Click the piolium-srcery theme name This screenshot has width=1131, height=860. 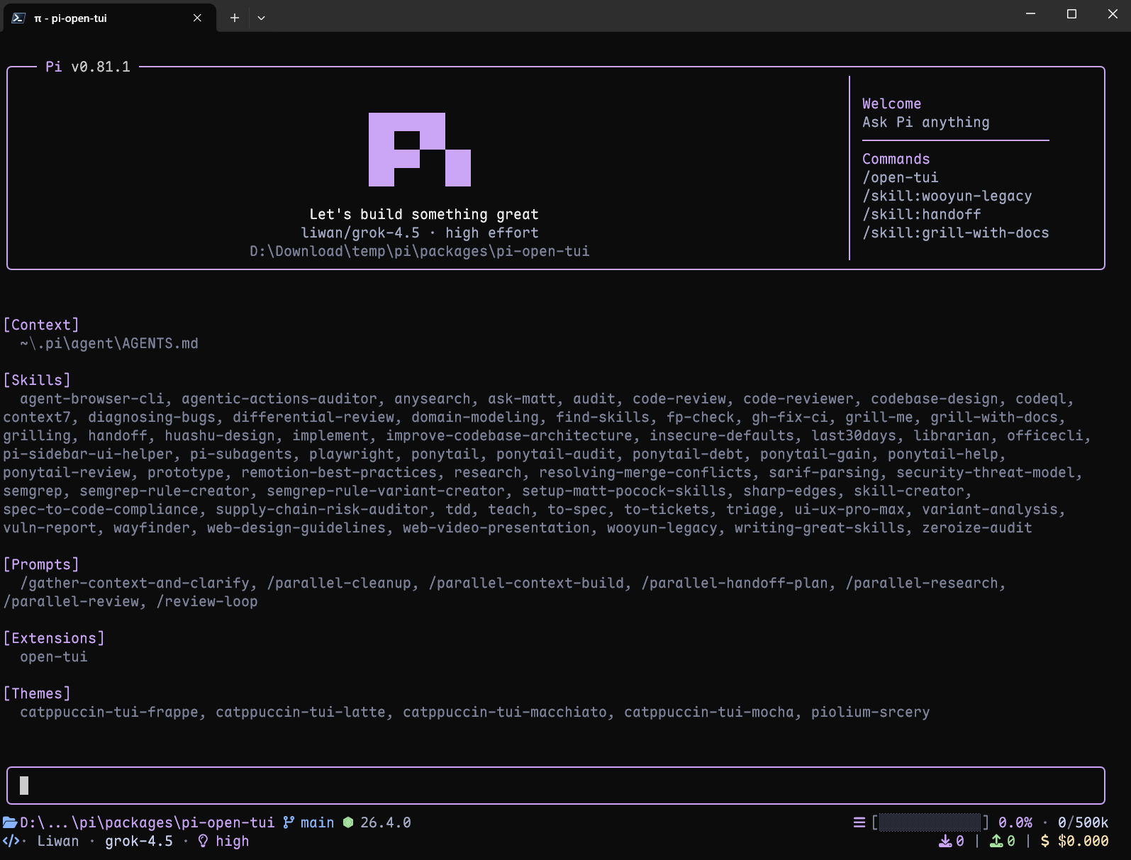[871, 712]
